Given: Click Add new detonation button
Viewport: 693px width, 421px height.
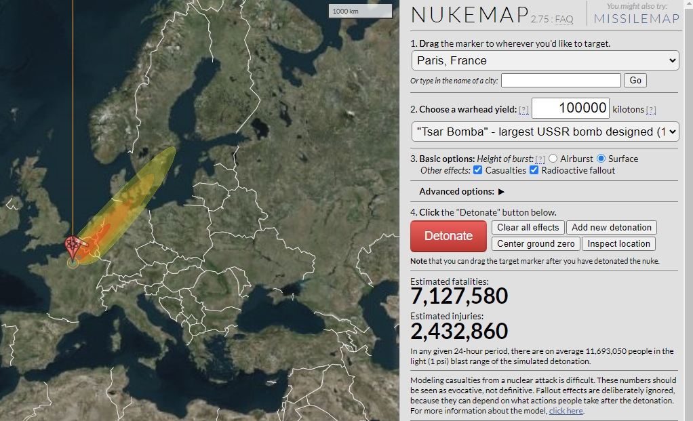Looking at the screenshot, I should coord(611,228).
